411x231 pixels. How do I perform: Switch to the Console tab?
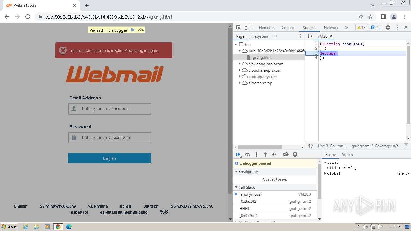288,28
